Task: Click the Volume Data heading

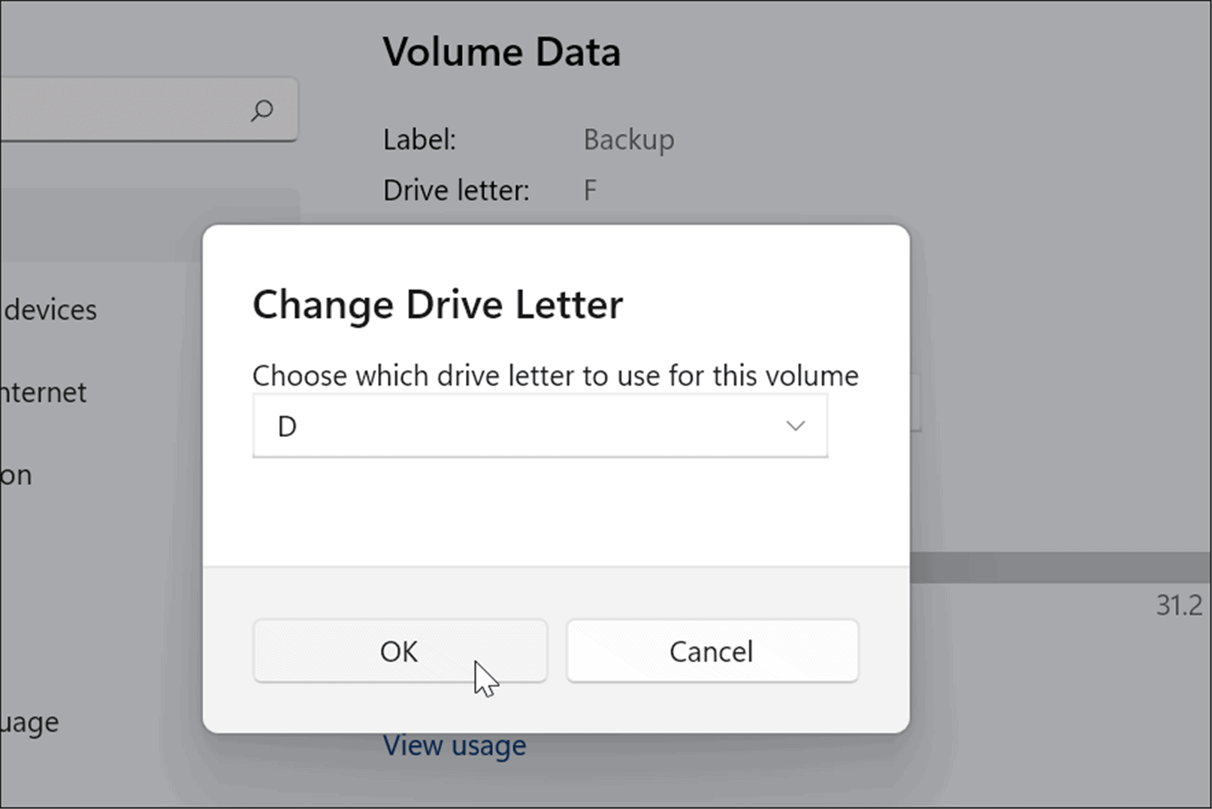Action: pos(503,51)
